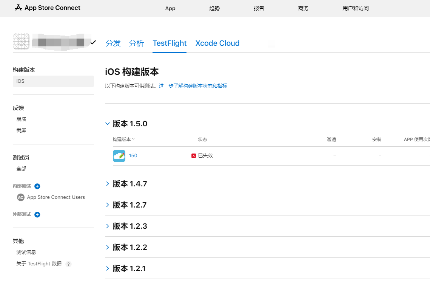
Task: Click the 版本 1.4.7 heading text
Action: (x=130, y=184)
